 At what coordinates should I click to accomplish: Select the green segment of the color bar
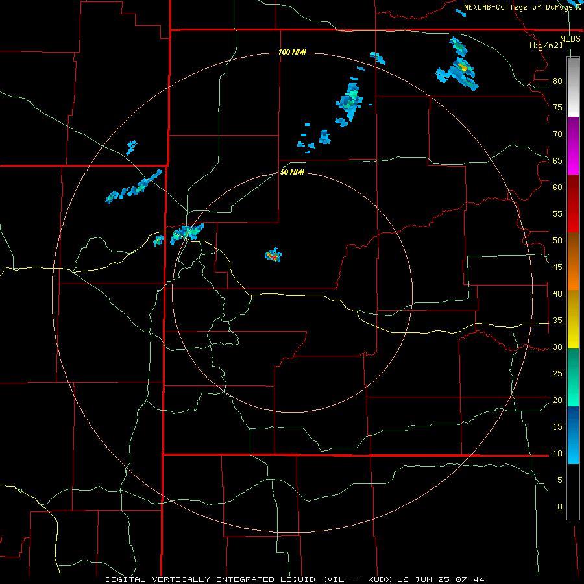573,377
